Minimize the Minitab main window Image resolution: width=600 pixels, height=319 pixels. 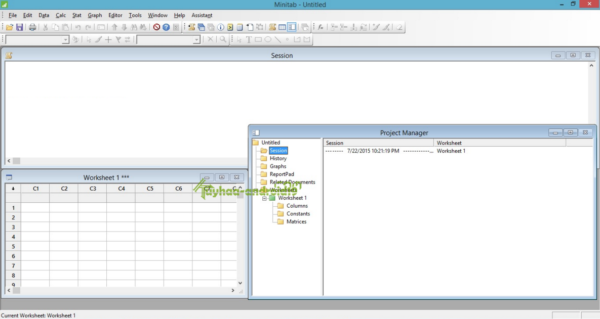[562, 4]
